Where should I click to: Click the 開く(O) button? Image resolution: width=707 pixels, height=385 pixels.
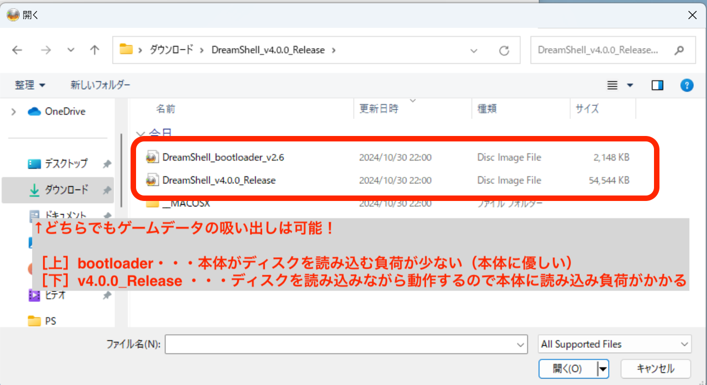pyautogui.click(x=567, y=369)
